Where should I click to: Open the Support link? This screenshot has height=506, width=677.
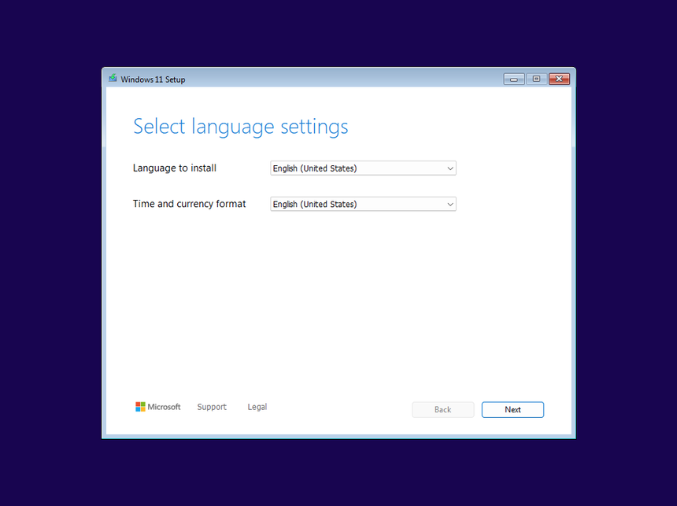coord(212,407)
